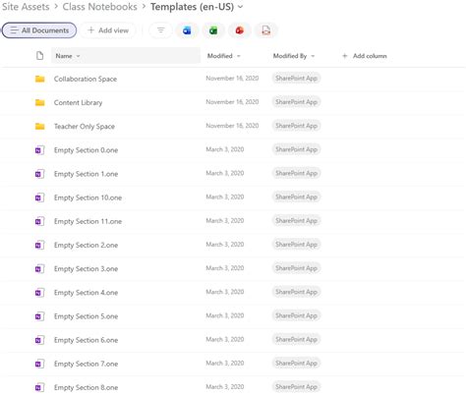Select the All Documents view
The width and height of the screenshot is (466, 396).
click(39, 30)
